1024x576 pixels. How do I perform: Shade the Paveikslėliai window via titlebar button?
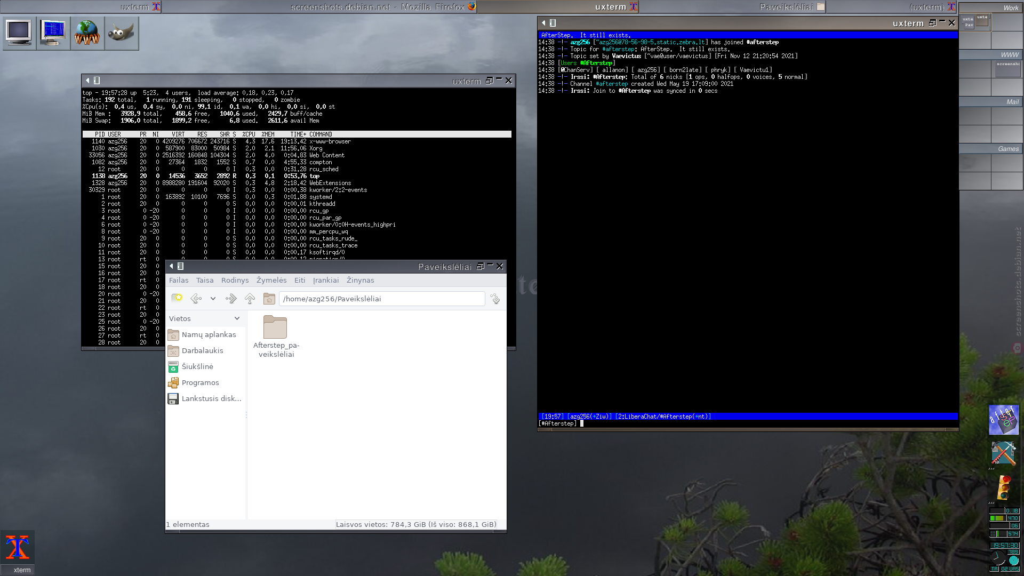(490, 265)
